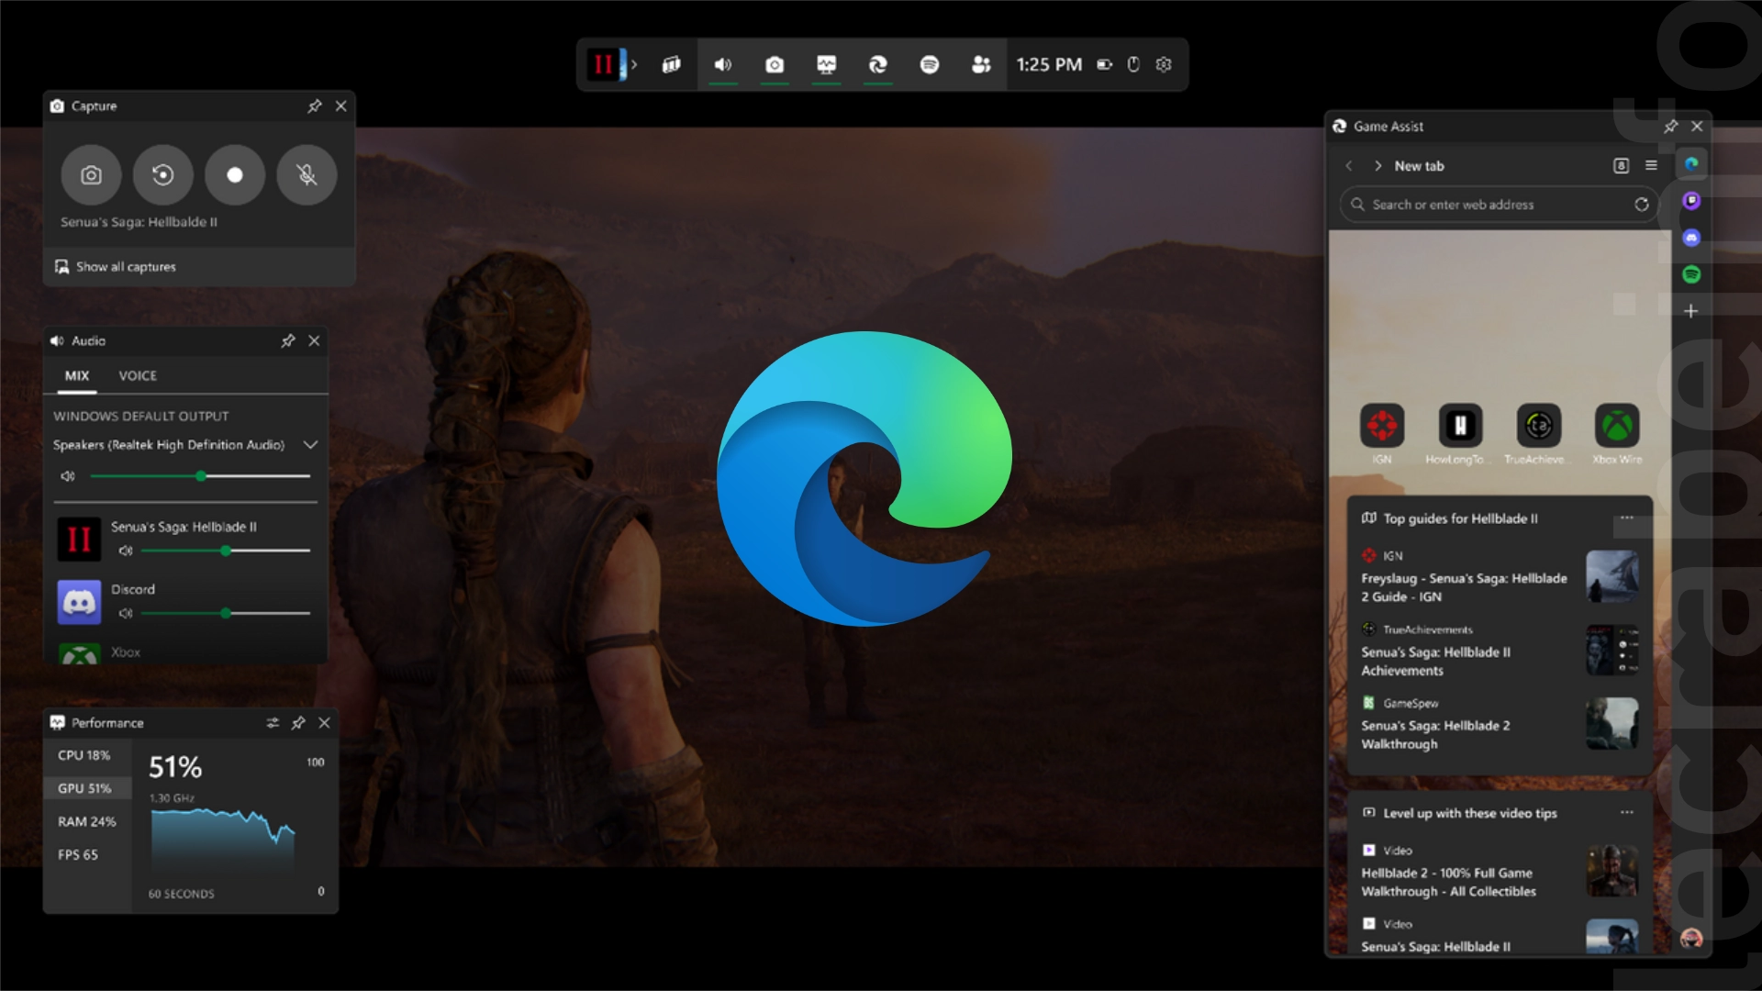This screenshot has width=1762, height=991.
Task: Pin the Audio widget
Action: click(x=288, y=340)
